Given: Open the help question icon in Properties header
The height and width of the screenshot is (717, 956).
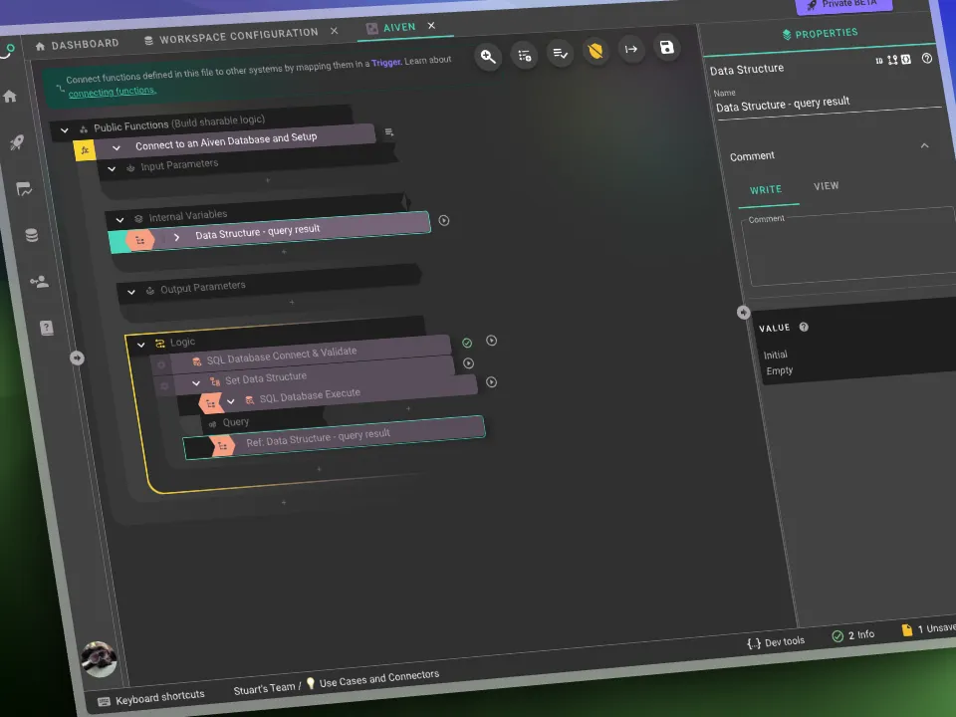Looking at the screenshot, I should pos(927,60).
